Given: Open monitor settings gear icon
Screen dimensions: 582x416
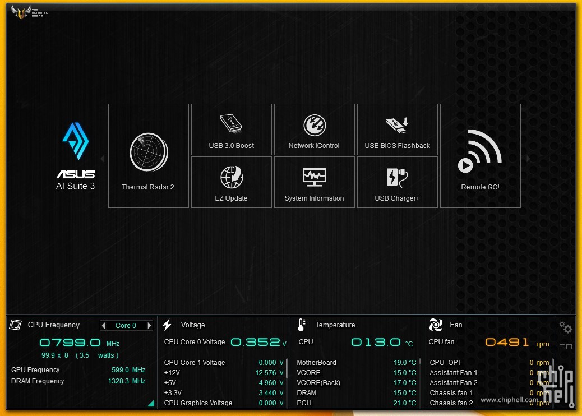Looking at the screenshot, I should click(566, 327).
